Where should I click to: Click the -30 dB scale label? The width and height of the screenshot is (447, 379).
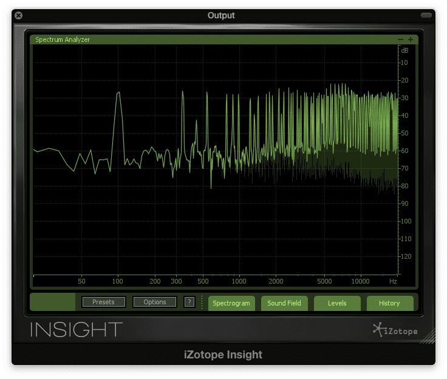click(x=404, y=98)
